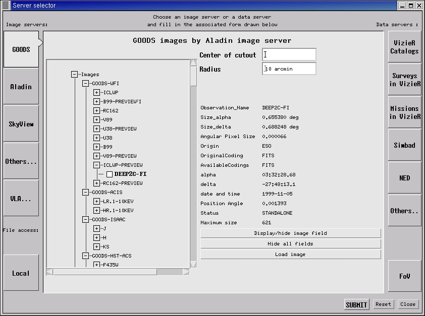The width and height of the screenshot is (425, 316).
Task: Collapse the GOODS-HST-ACS branch
Action: point(85,256)
